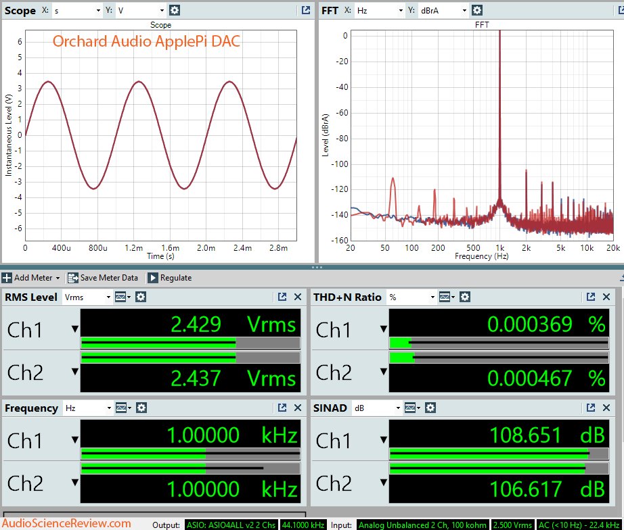Expand THD+N Ratio Ch2 channel arrow
624x530 pixels.
tap(384, 371)
